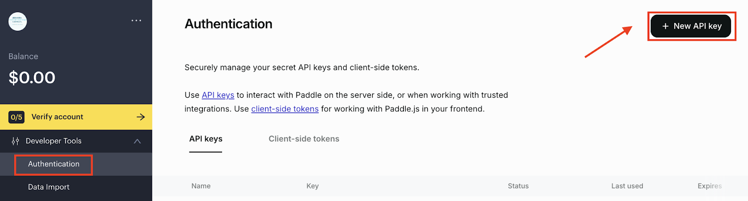Click the plus icon on New API key
The height and width of the screenshot is (201, 748).
click(x=665, y=26)
